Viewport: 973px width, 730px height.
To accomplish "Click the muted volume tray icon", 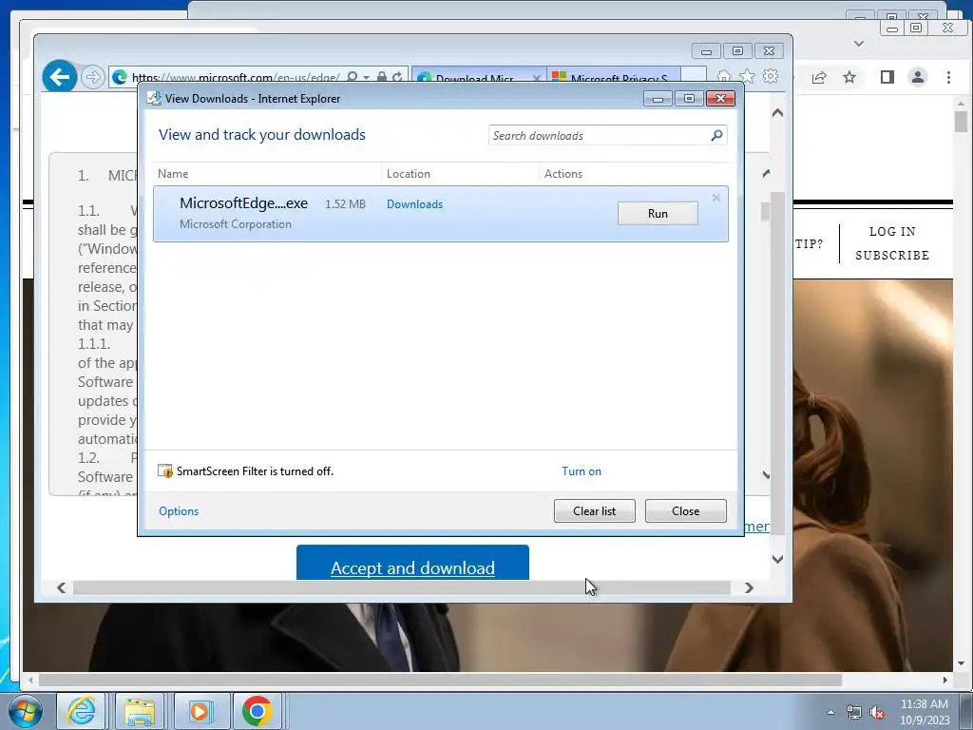I will (877, 712).
